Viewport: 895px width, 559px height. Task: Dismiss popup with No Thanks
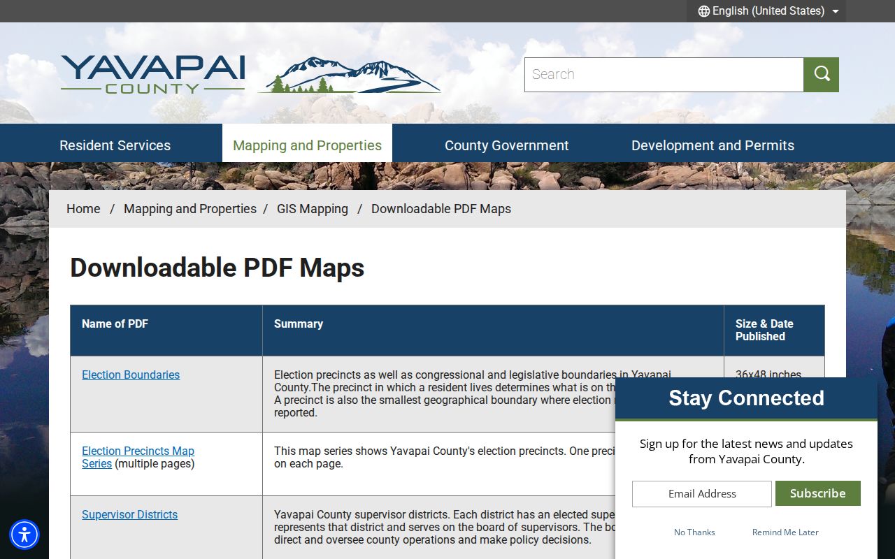pos(694,532)
